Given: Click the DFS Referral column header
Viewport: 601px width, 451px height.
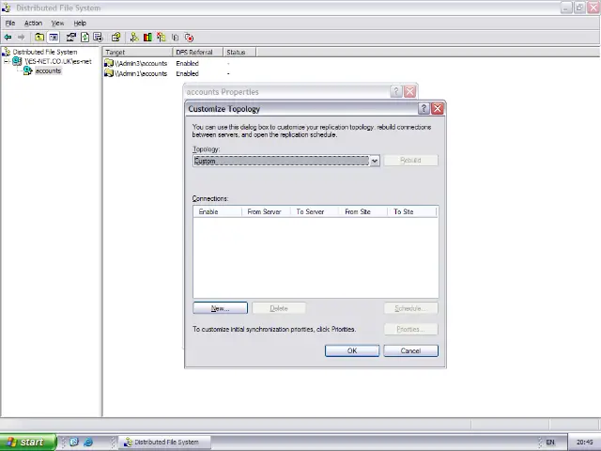Looking at the screenshot, I should (198, 53).
